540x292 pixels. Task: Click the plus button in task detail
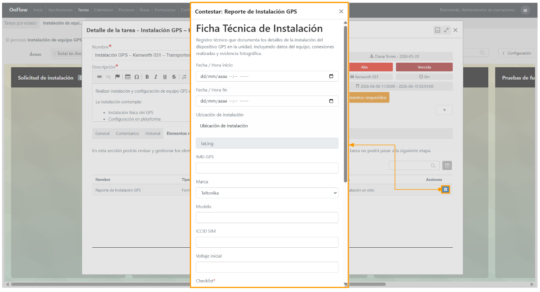444,110
